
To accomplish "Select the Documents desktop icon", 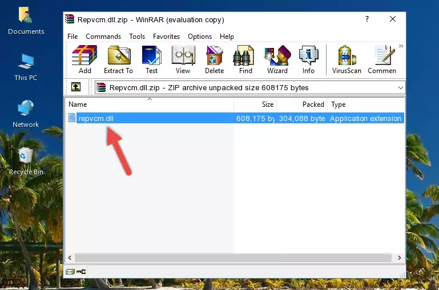I will pyautogui.click(x=26, y=21).
